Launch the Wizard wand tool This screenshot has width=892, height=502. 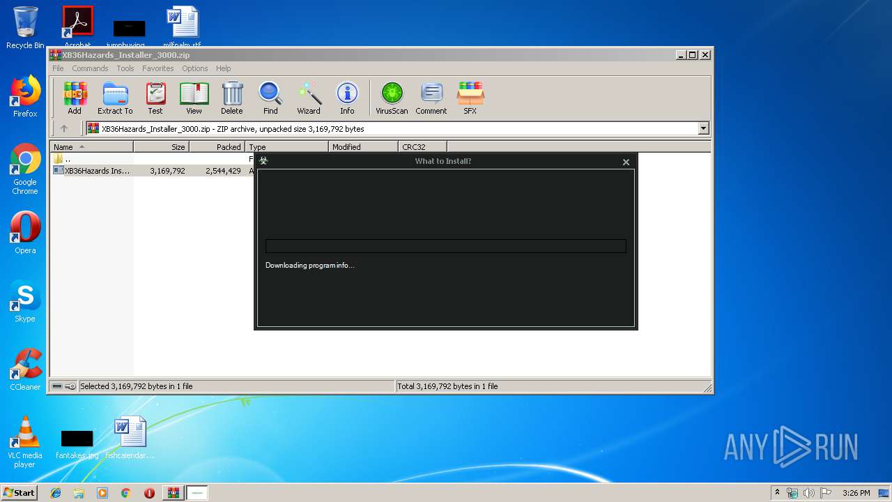pos(309,98)
